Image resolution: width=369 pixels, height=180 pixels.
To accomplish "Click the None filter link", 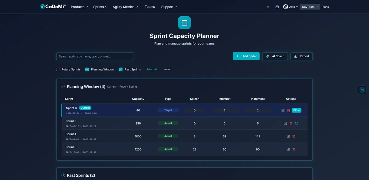I will (167, 69).
